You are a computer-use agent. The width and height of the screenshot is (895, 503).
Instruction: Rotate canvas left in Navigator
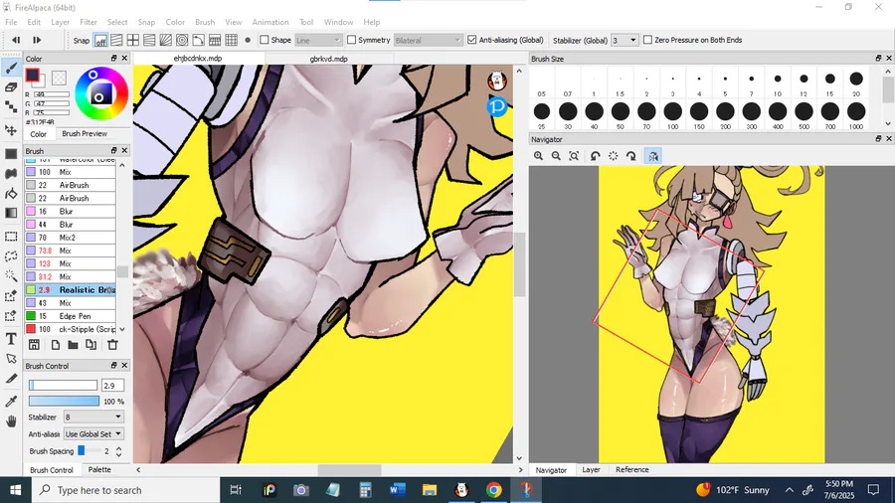(596, 156)
